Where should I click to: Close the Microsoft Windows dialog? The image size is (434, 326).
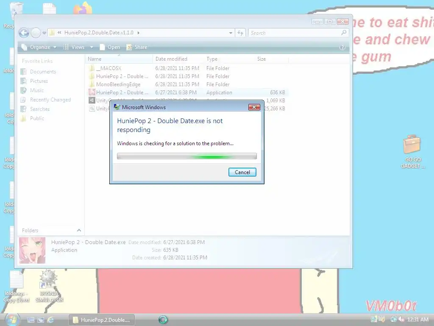(x=254, y=107)
